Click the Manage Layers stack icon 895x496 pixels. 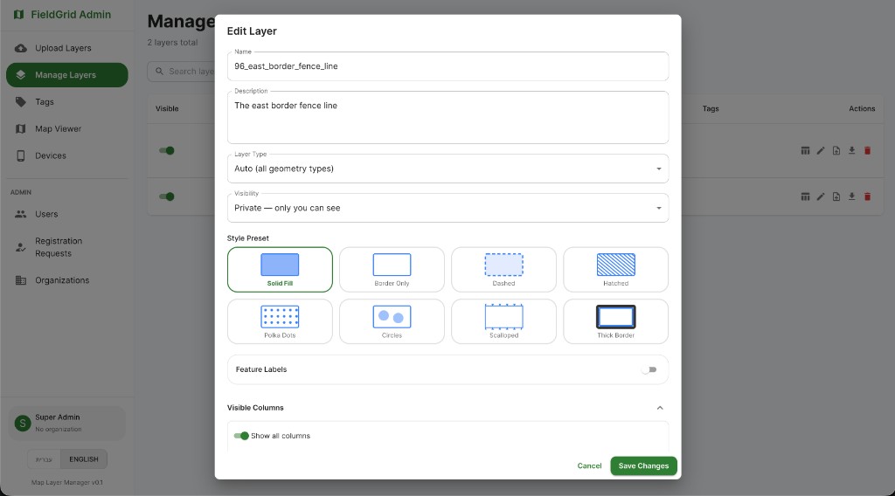21,75
